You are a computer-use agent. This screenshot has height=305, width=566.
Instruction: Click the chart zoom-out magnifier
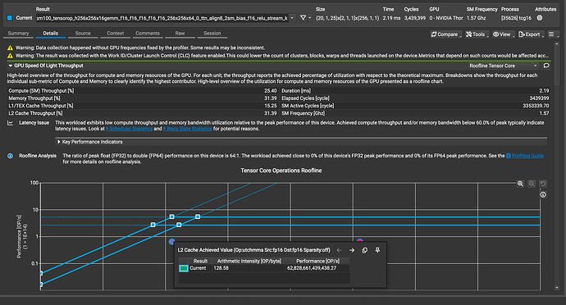[x=532, y=184]
